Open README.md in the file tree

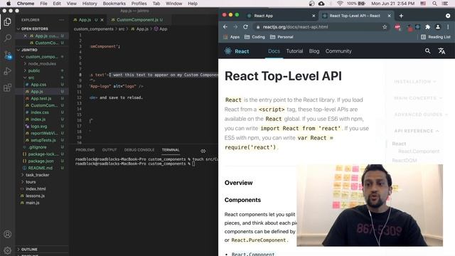[40, 168]
